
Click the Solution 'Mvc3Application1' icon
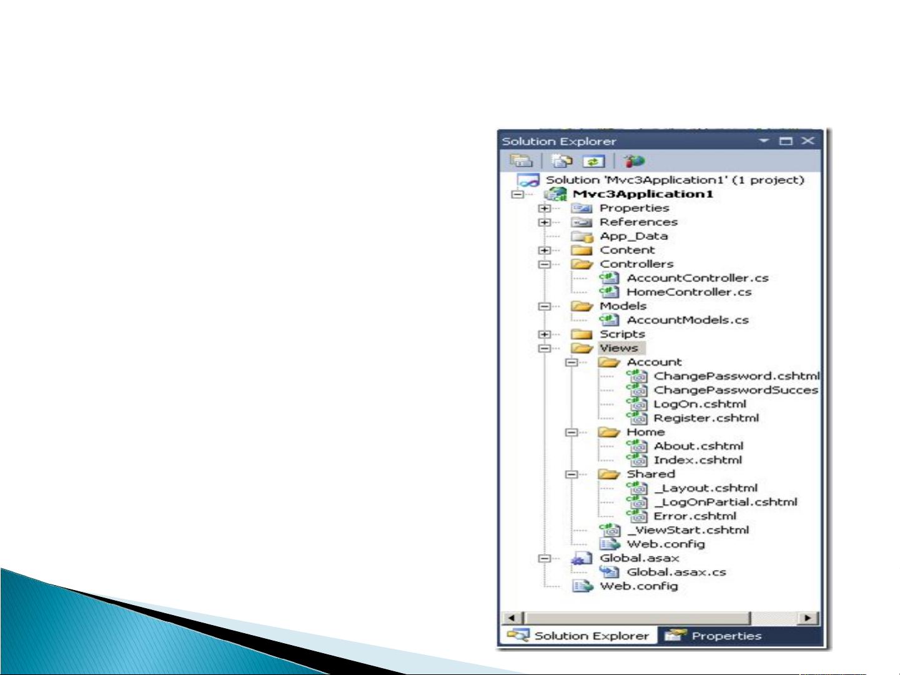pos(528,180)
